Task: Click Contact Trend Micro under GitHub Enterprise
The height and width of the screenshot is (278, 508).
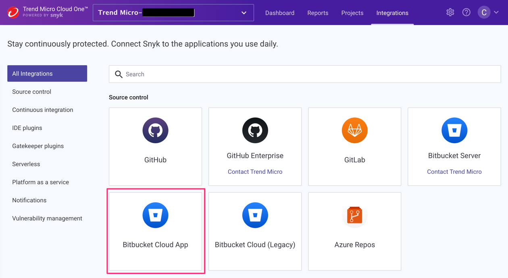Action: click(255, 172)
